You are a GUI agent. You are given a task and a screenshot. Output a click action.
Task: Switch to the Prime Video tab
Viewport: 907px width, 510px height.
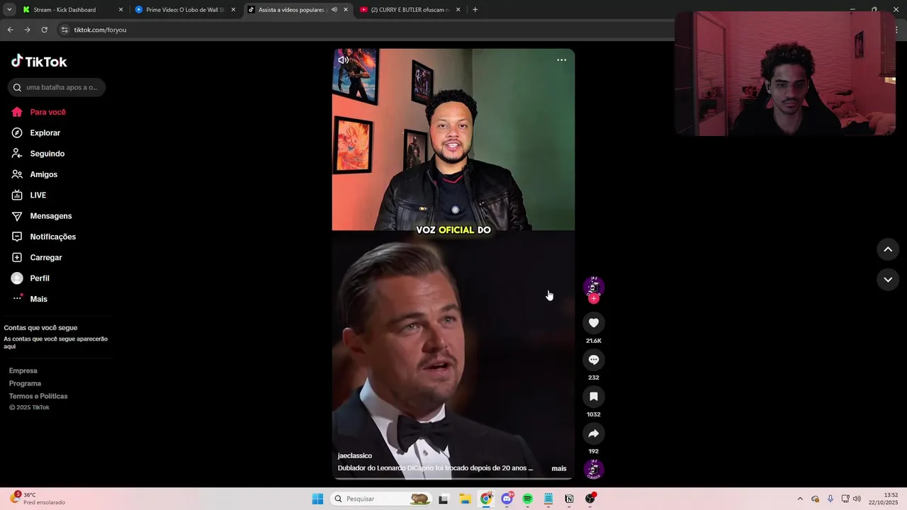click(x=185, y=10)
